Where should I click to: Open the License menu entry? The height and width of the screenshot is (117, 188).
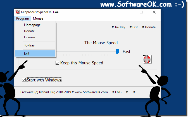35,37
